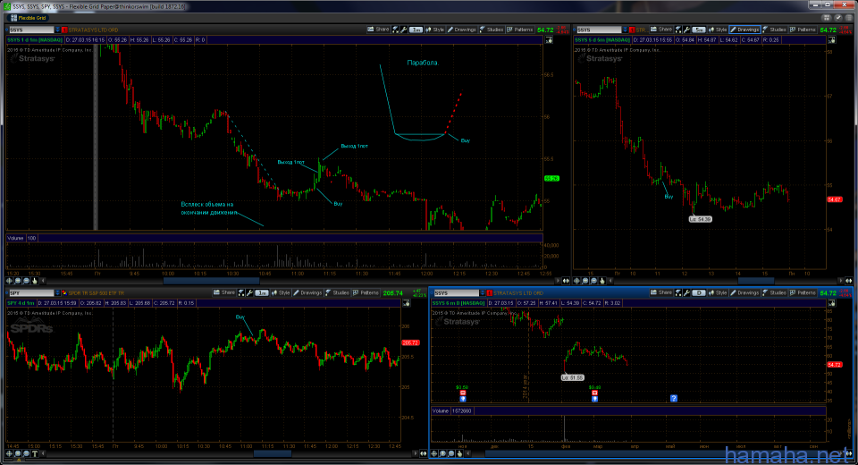Open symbol dropdown arrow in top-right SSYS panel

626,30
